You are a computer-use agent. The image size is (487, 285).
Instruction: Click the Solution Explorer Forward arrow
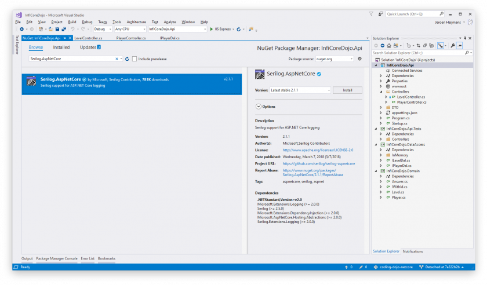click(382, 46)
